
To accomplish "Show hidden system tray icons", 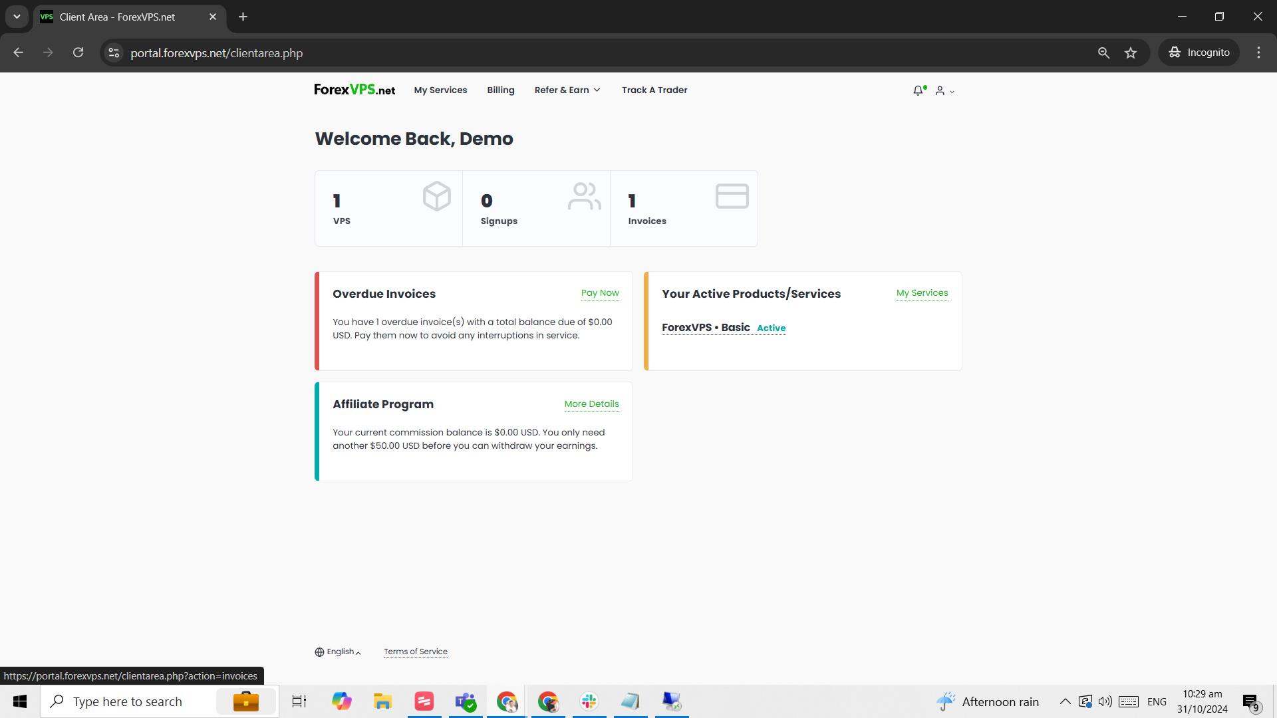I will 1065,701.
